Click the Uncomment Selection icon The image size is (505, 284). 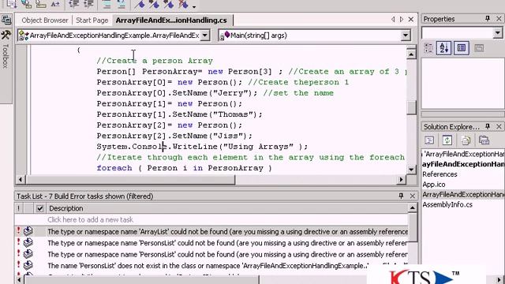point(121,4)
